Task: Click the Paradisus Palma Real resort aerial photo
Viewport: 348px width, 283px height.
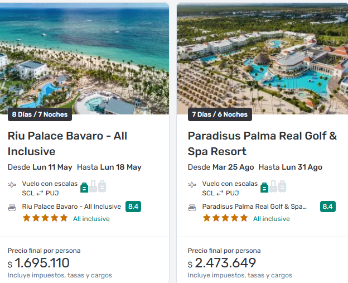Action: point(262,56)
